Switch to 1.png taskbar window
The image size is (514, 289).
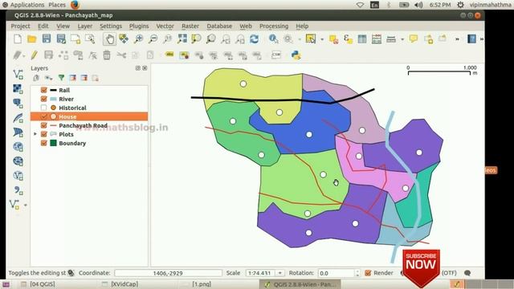point(202,284)
